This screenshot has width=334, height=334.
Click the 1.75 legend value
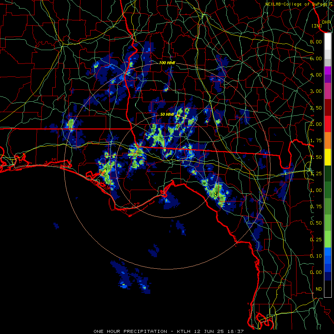point(316,141)
